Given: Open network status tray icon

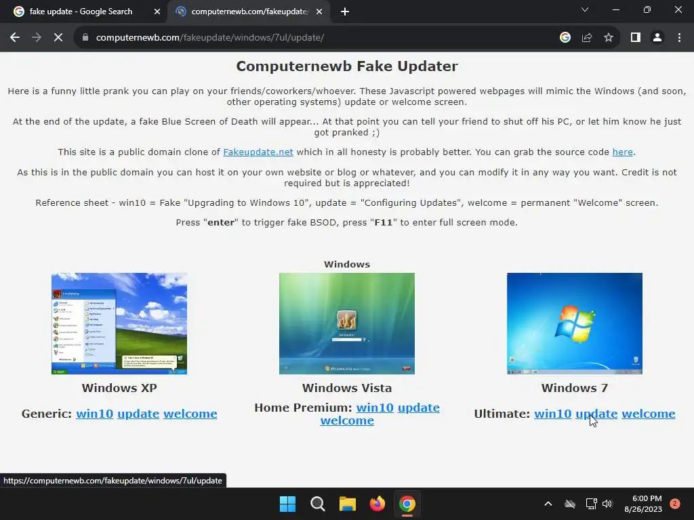Looking at the screenshot, I should (591, 504).
